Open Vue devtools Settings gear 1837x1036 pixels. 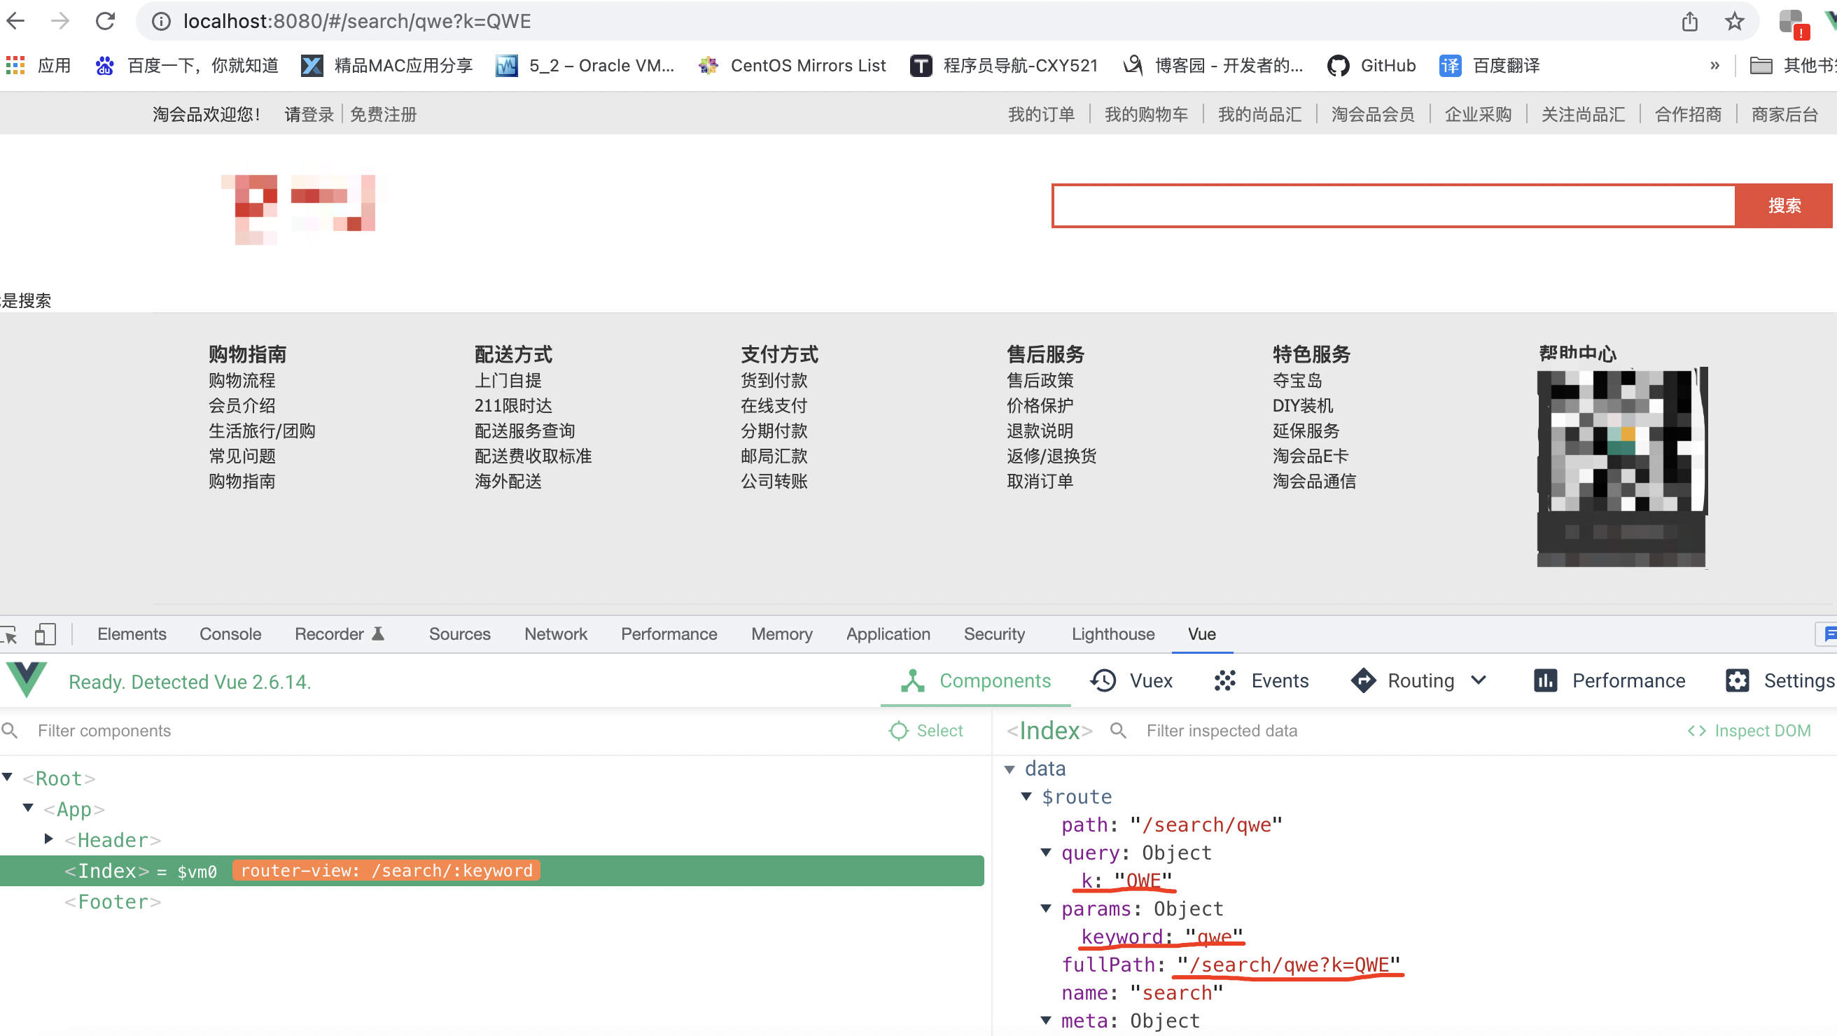[1737, 680]
